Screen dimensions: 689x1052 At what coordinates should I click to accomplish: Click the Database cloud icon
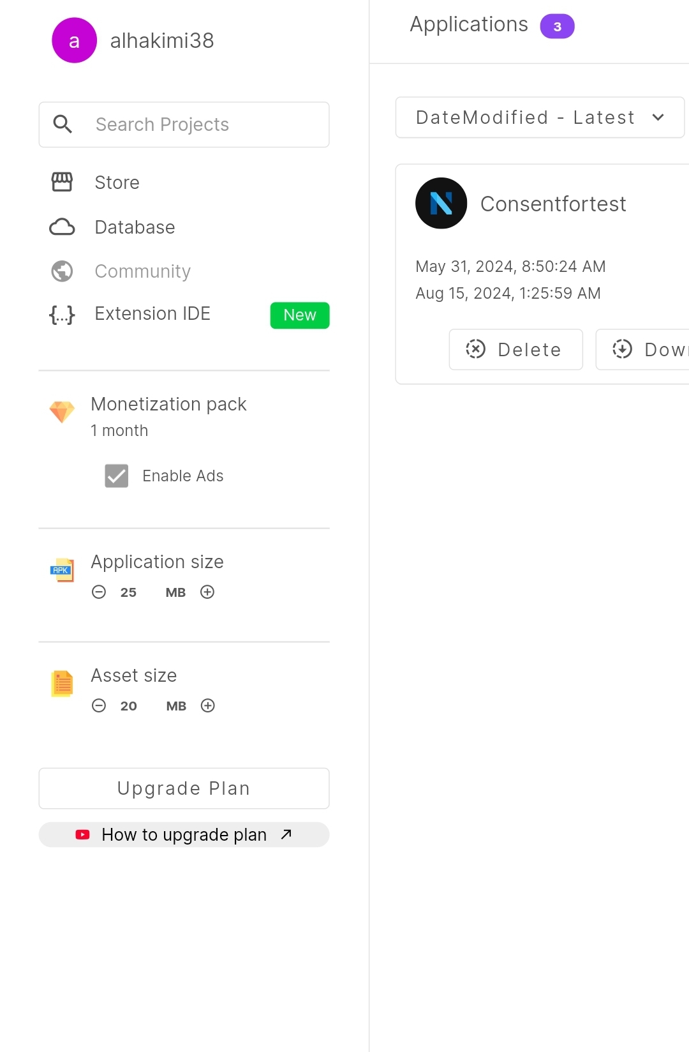(62, 227)
